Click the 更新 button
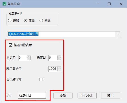Image resolution: width=127 pixels, height=103 pixels. tap(63, 96)
